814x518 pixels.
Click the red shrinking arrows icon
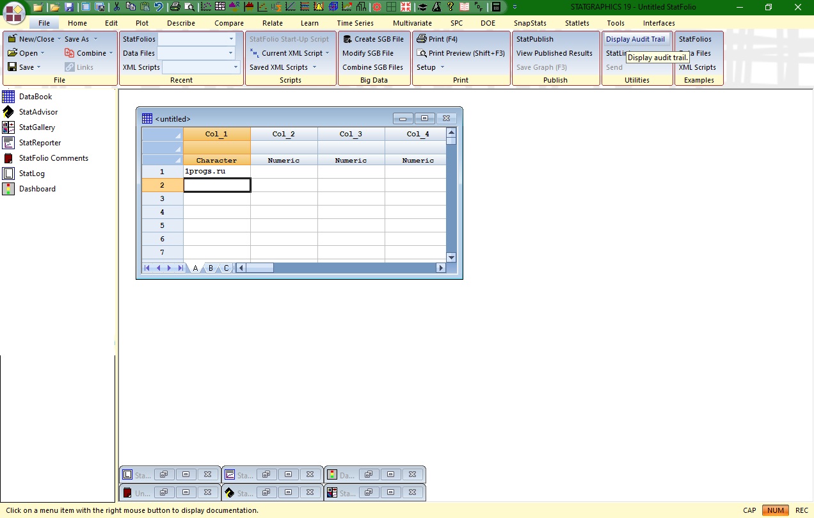[406, 7]
